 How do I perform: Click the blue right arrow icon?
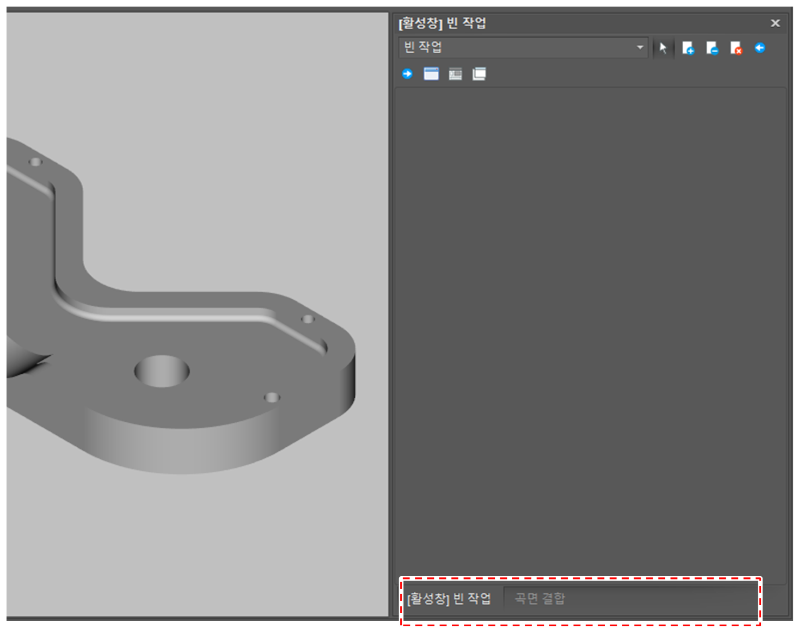(x=407, y=74)
